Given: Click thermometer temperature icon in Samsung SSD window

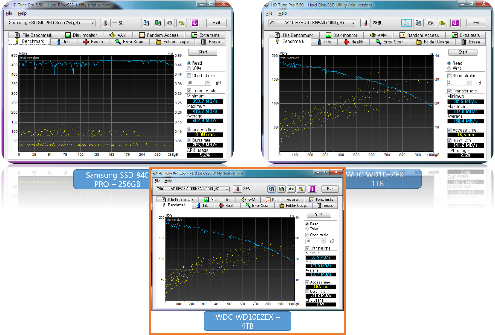Looking at the screenshot, I should pos(105,23).
